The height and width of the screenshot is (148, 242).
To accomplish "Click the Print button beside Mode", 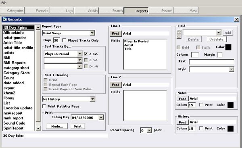I will 77,126.
